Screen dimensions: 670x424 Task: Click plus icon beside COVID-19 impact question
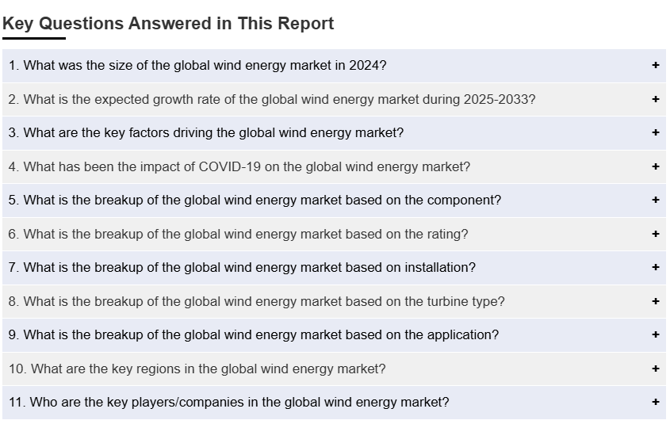655,167
